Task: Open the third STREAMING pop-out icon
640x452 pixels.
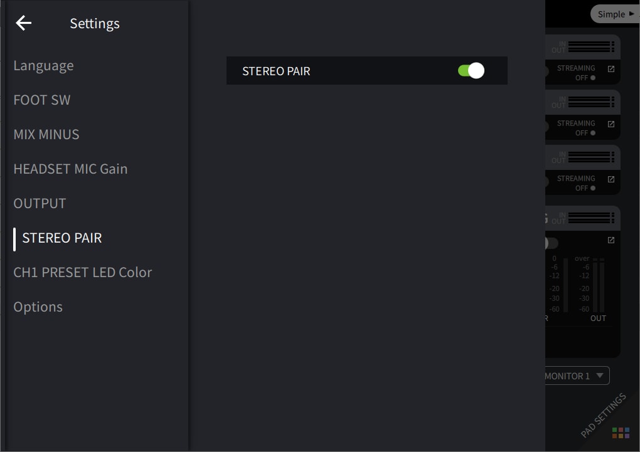Action: point(611,179)
